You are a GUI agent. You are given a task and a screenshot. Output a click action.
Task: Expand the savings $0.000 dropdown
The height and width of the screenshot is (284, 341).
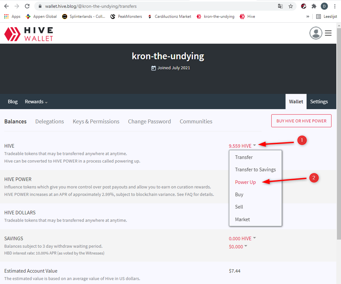238,247
